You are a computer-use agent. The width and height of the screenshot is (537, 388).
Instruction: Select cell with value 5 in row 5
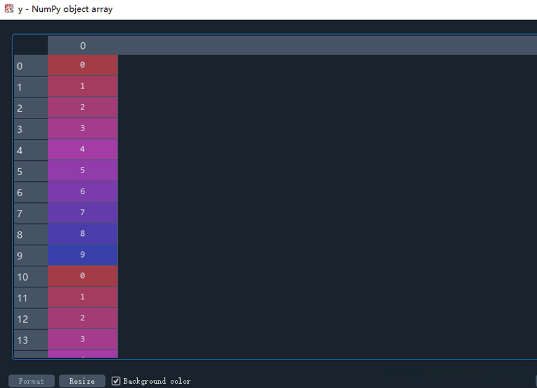(x=83, y=171)
